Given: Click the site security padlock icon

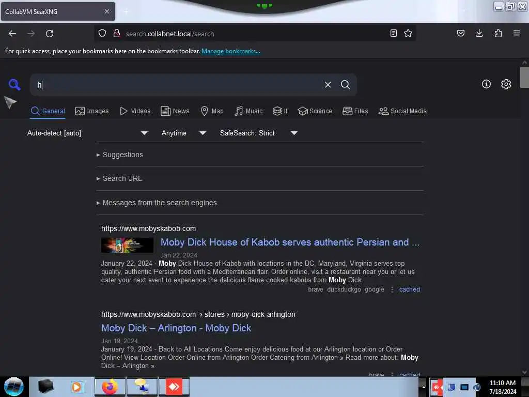Looking at the screenshot, I should pos(117,34).
